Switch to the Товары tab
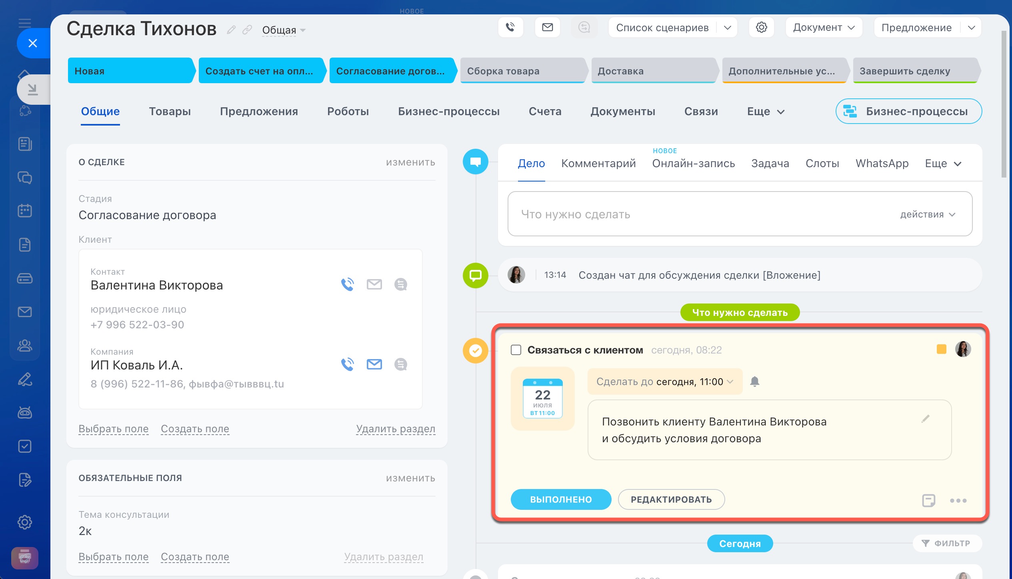This screenshot has width=1012, height=579. pyautogui.click(x=170, y=111)
